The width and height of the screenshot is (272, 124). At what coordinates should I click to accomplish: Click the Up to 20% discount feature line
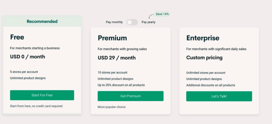click(x=121, y=85)
